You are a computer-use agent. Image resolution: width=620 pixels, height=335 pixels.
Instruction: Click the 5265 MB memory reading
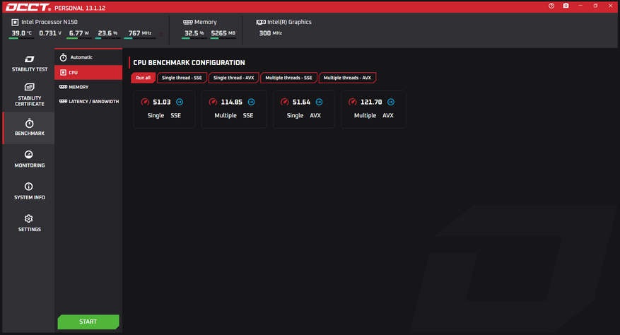click(x=223, y=33)
